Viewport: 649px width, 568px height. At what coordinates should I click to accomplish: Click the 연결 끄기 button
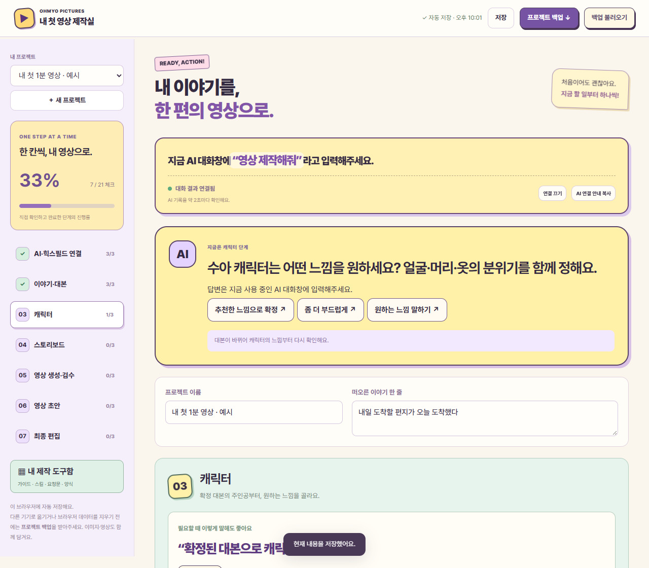(x=552, y=193)
